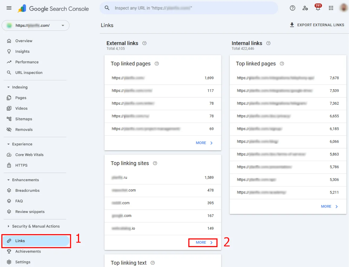Open linking site row with 1,589 links
349x267 pixels.
(163, 177)
